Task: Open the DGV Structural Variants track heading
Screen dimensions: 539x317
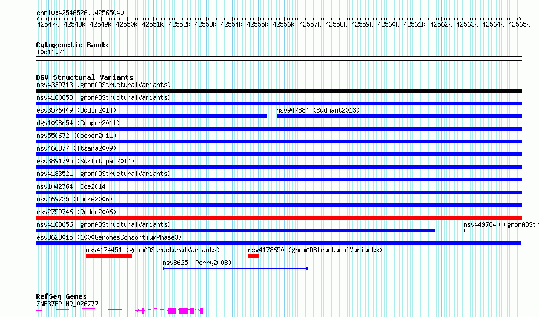Action: point(85,77)
